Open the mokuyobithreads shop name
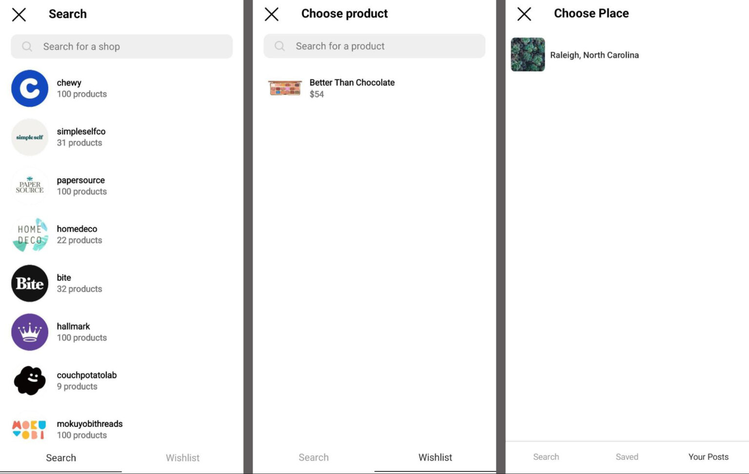This screenshot has height=474, width=749. (x=90, y=424)
